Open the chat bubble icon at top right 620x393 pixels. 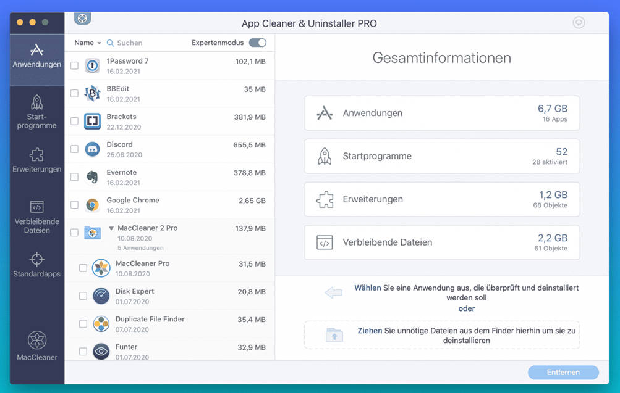coord(579,22)
